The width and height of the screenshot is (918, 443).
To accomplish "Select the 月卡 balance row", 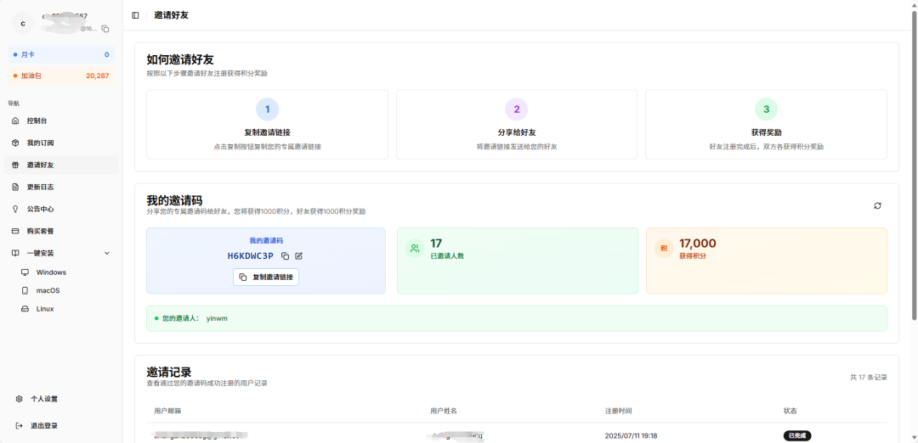I will point(61,54).
